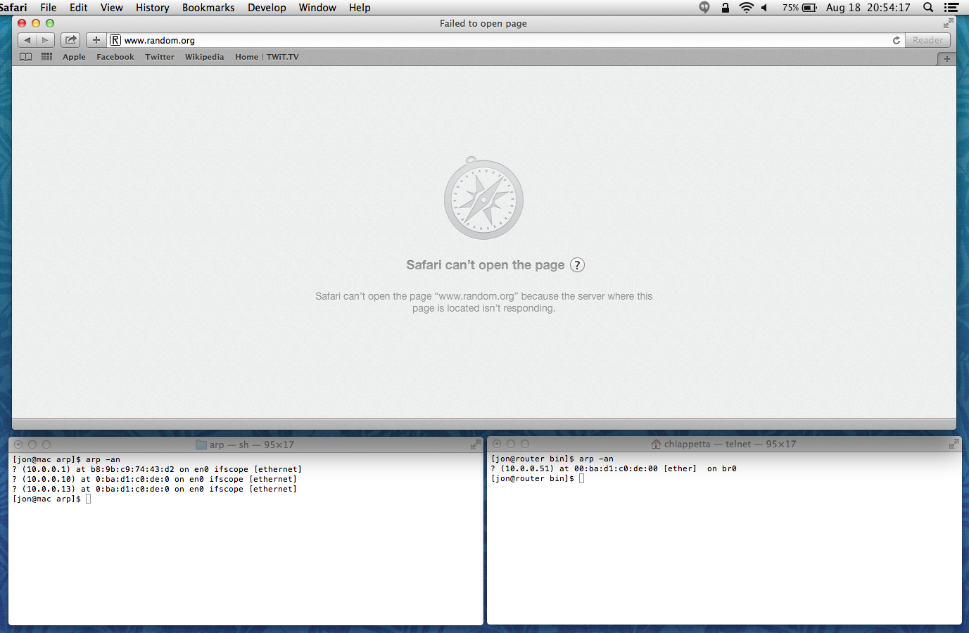The width and height of the screenshot is (969, 633).
Task: Click the 10.0.0.13 ARP entry line
Action: 155,489
